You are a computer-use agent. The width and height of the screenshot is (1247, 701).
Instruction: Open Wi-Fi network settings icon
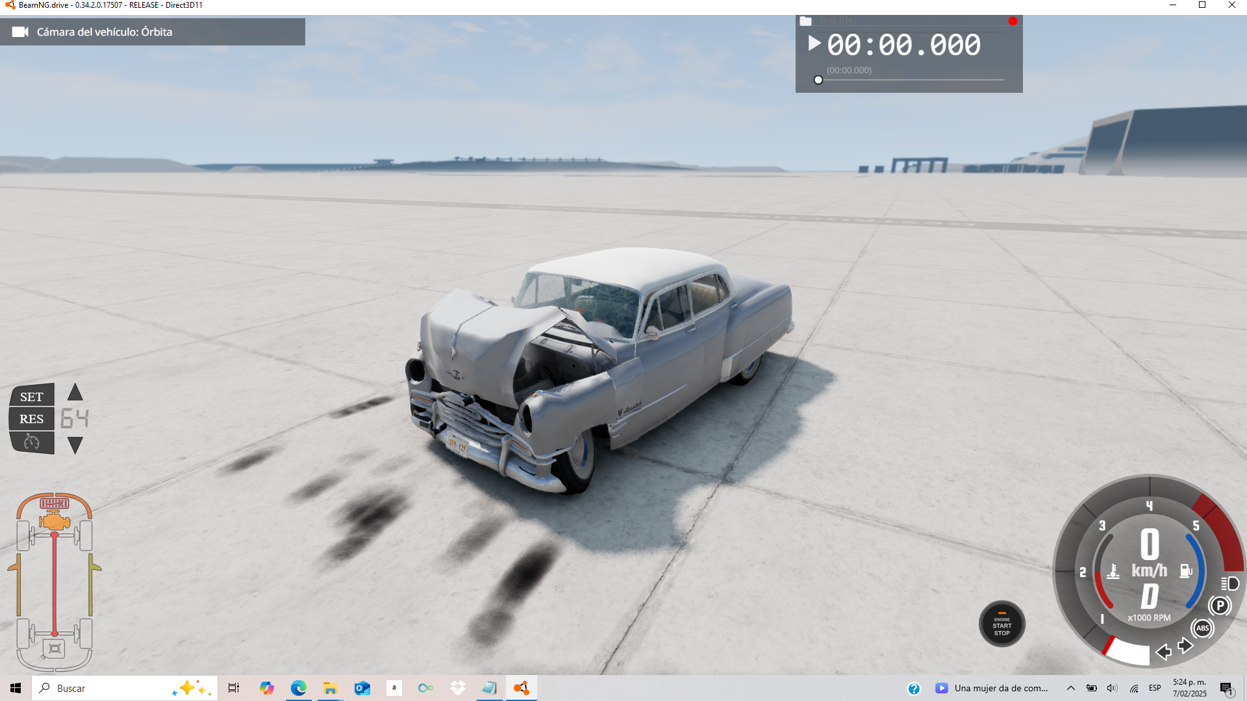1133,688
